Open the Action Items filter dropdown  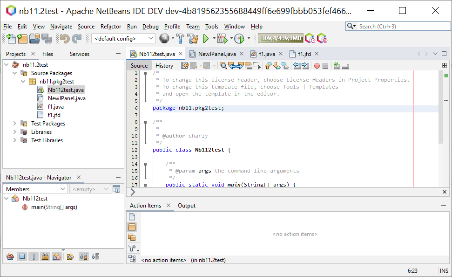[133, 249]
